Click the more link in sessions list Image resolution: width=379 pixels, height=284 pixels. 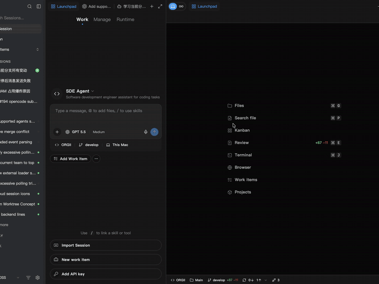tap(4, 225)
